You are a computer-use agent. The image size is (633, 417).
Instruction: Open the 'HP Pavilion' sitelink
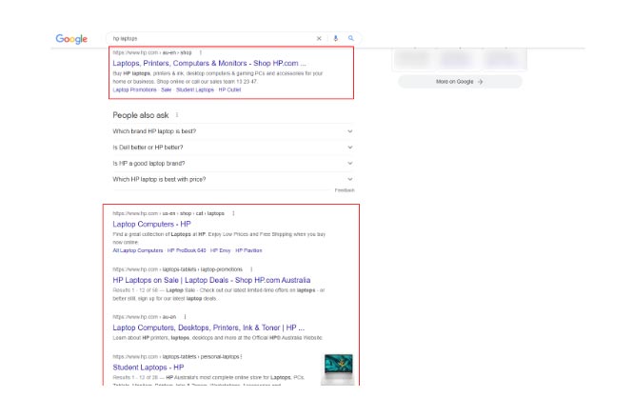click(x=248, y=250)
